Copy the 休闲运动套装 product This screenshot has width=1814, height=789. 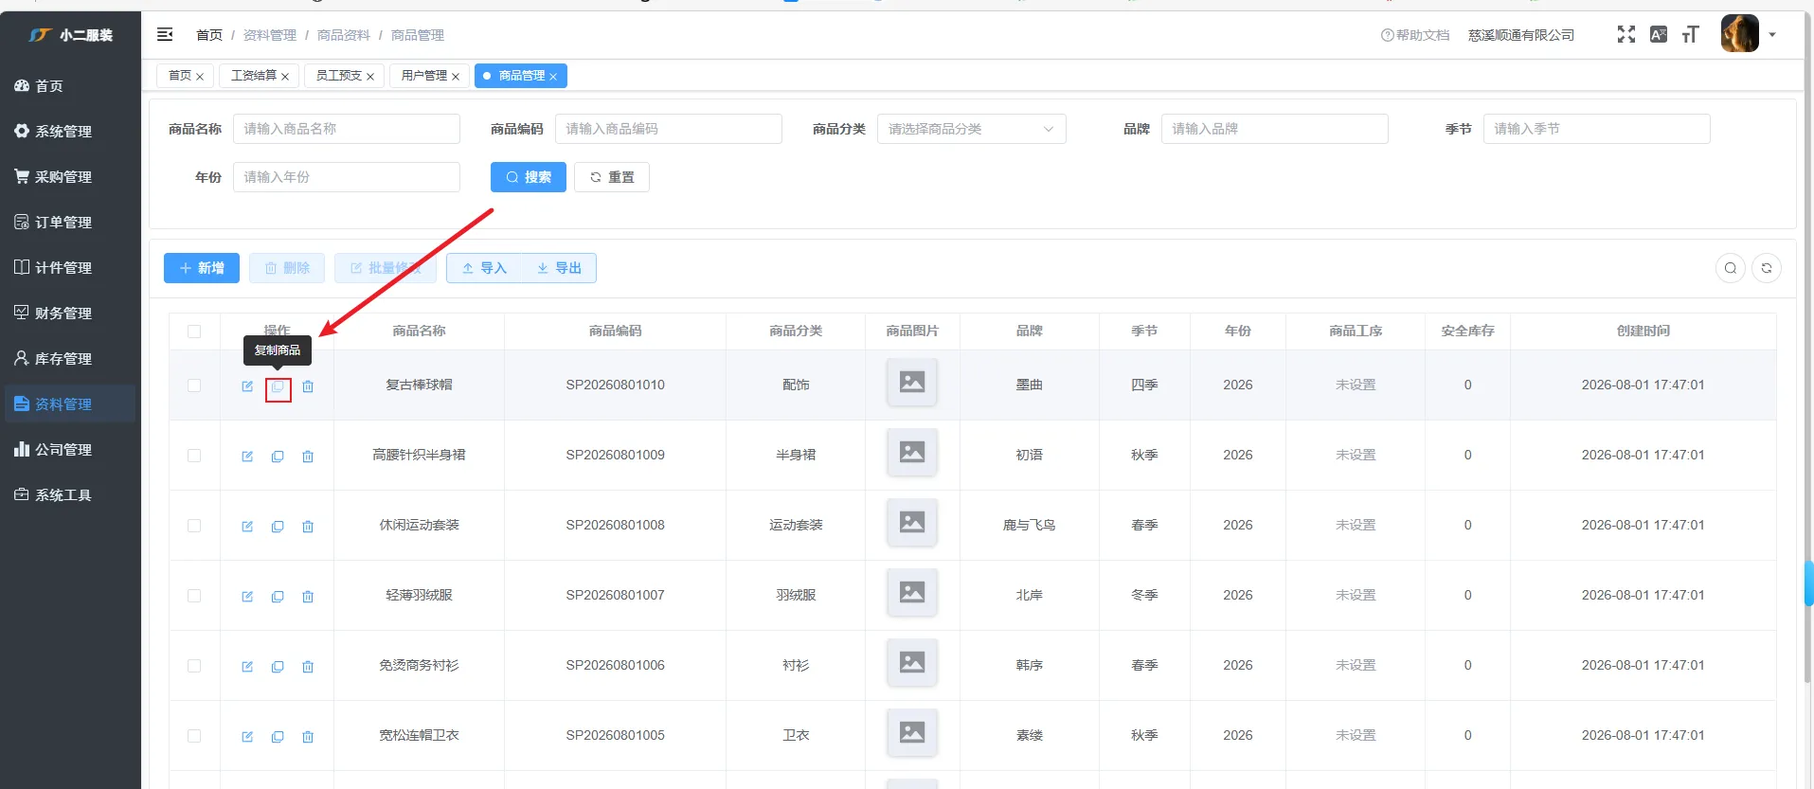[278, 527]
